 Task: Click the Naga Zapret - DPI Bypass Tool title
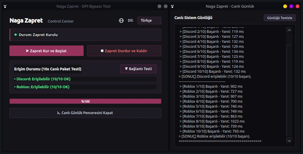[84, 6]
